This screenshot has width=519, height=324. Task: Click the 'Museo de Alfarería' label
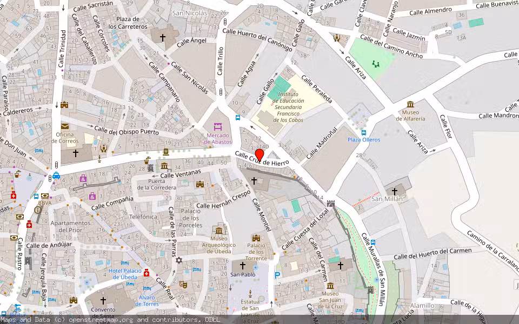pos(410,116)
